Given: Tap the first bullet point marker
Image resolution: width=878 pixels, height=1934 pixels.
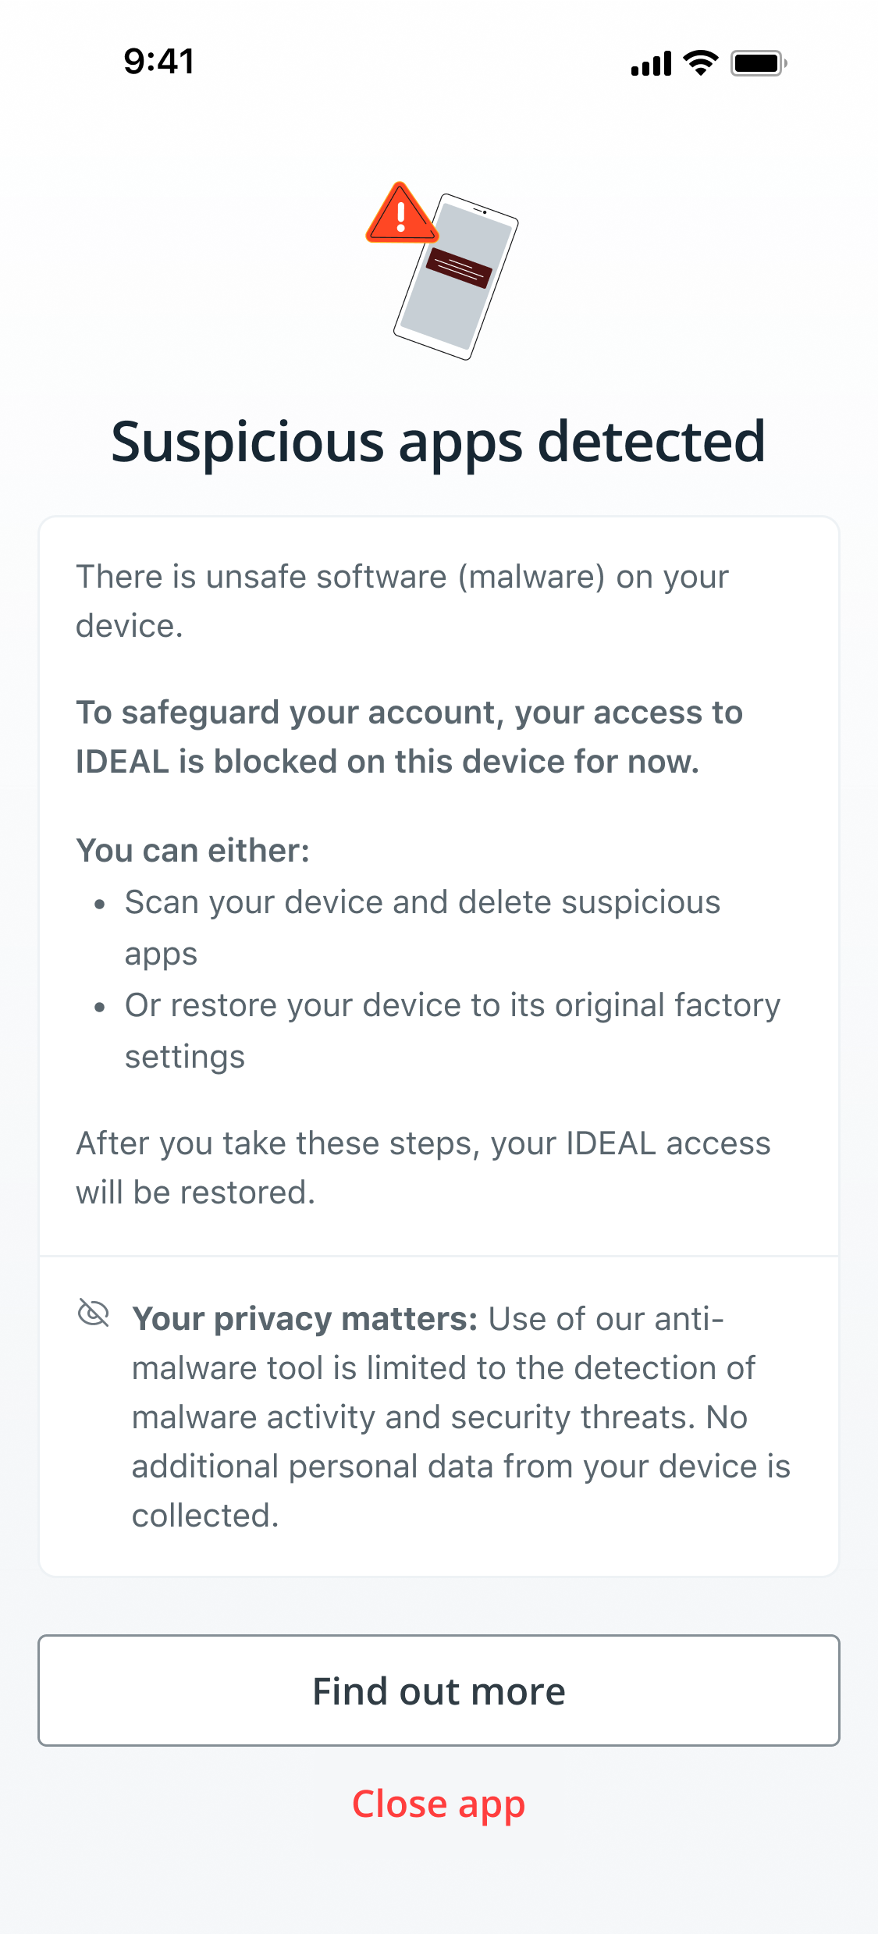Looking at the screenshot, I should click(99, 904).
